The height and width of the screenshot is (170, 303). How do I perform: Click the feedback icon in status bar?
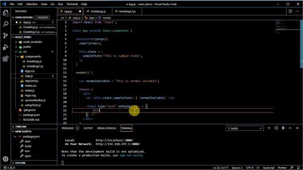[x=292, y=168]
